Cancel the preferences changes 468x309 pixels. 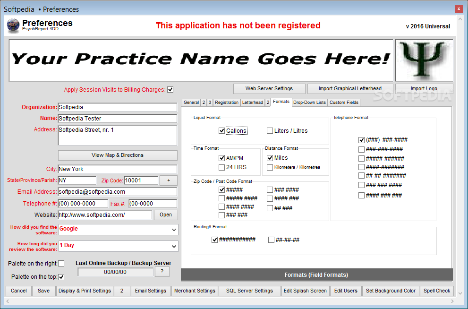tap(19, 291)
